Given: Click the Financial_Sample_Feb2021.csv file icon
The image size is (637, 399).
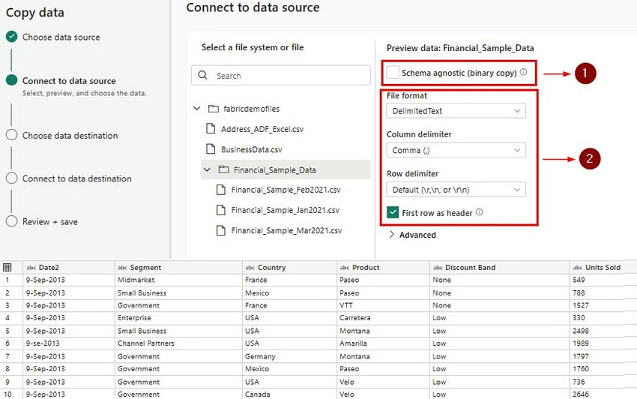Looking at the screenshot, I should (x=220, y=190).
